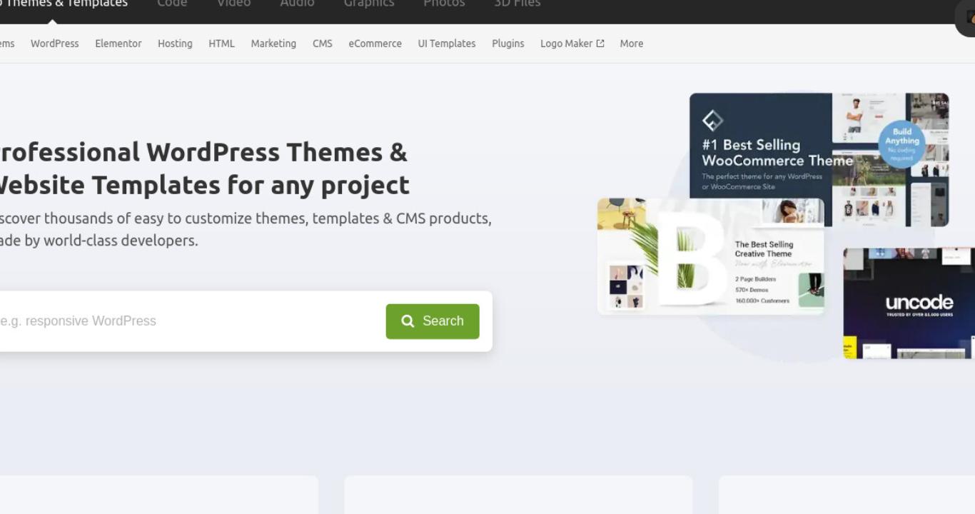Click the diamond logo on WooCommerce theme card
This screenshot has height=514, width=975.
pyautogui.click(x=712, y=121)
